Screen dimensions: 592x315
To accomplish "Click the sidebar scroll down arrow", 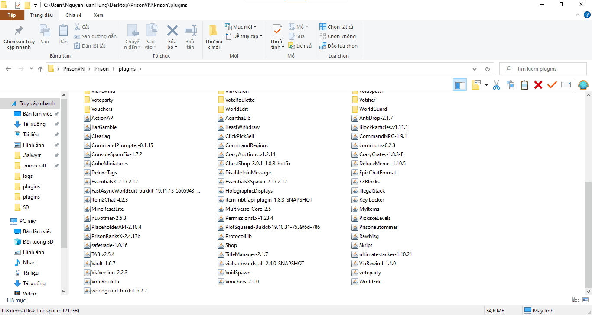I will click(64, 292).
